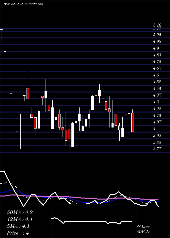The image size is (170, 238).
Task: Click inside the MACD inset chart box
Action: (x=93, y=221)
